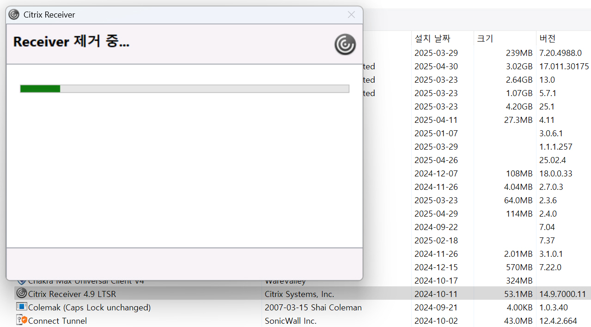The height and width of the screenshot is (327, 591).
Task: Click the 2025-04-26 install date cell
Action: pos(436,160)
